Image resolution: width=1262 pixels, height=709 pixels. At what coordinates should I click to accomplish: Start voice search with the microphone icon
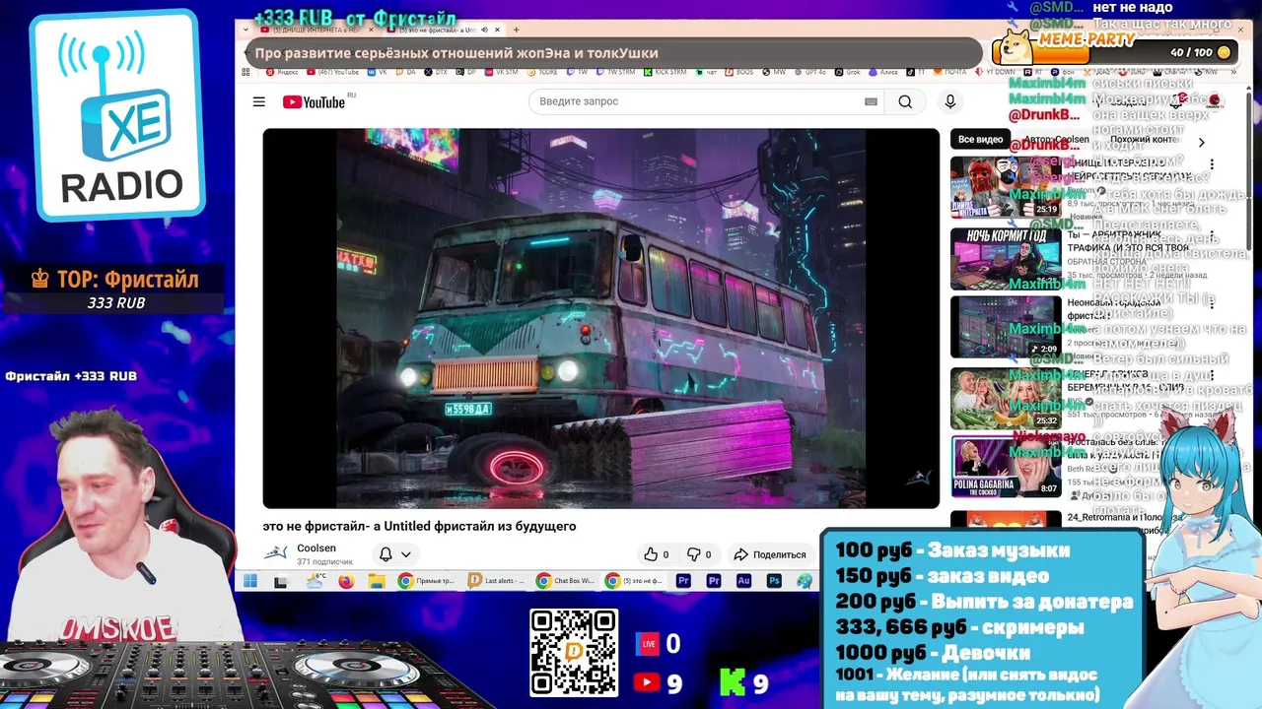[950, 101]
